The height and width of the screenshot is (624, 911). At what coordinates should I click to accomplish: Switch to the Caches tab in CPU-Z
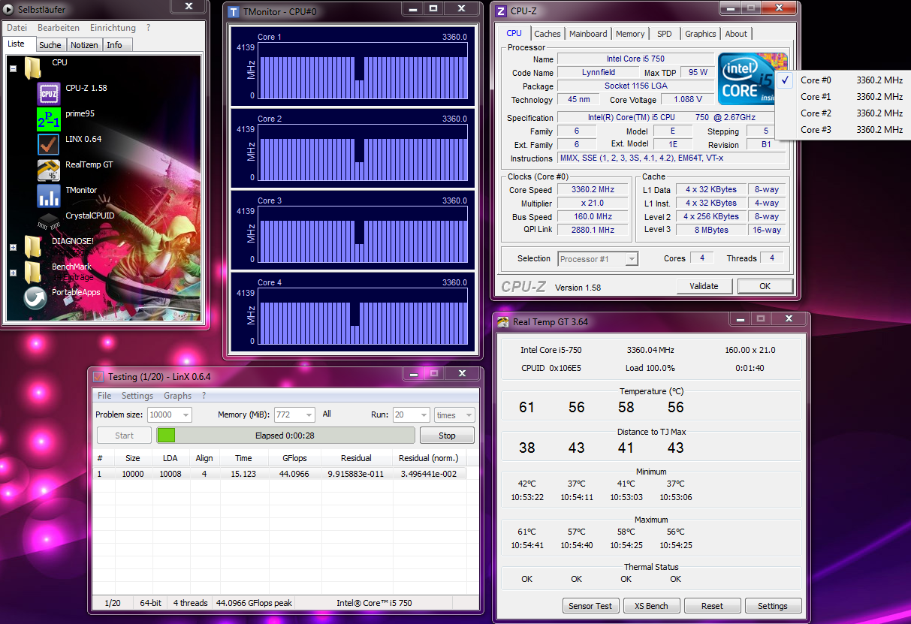pyautogui.click(x=548, y=34)
